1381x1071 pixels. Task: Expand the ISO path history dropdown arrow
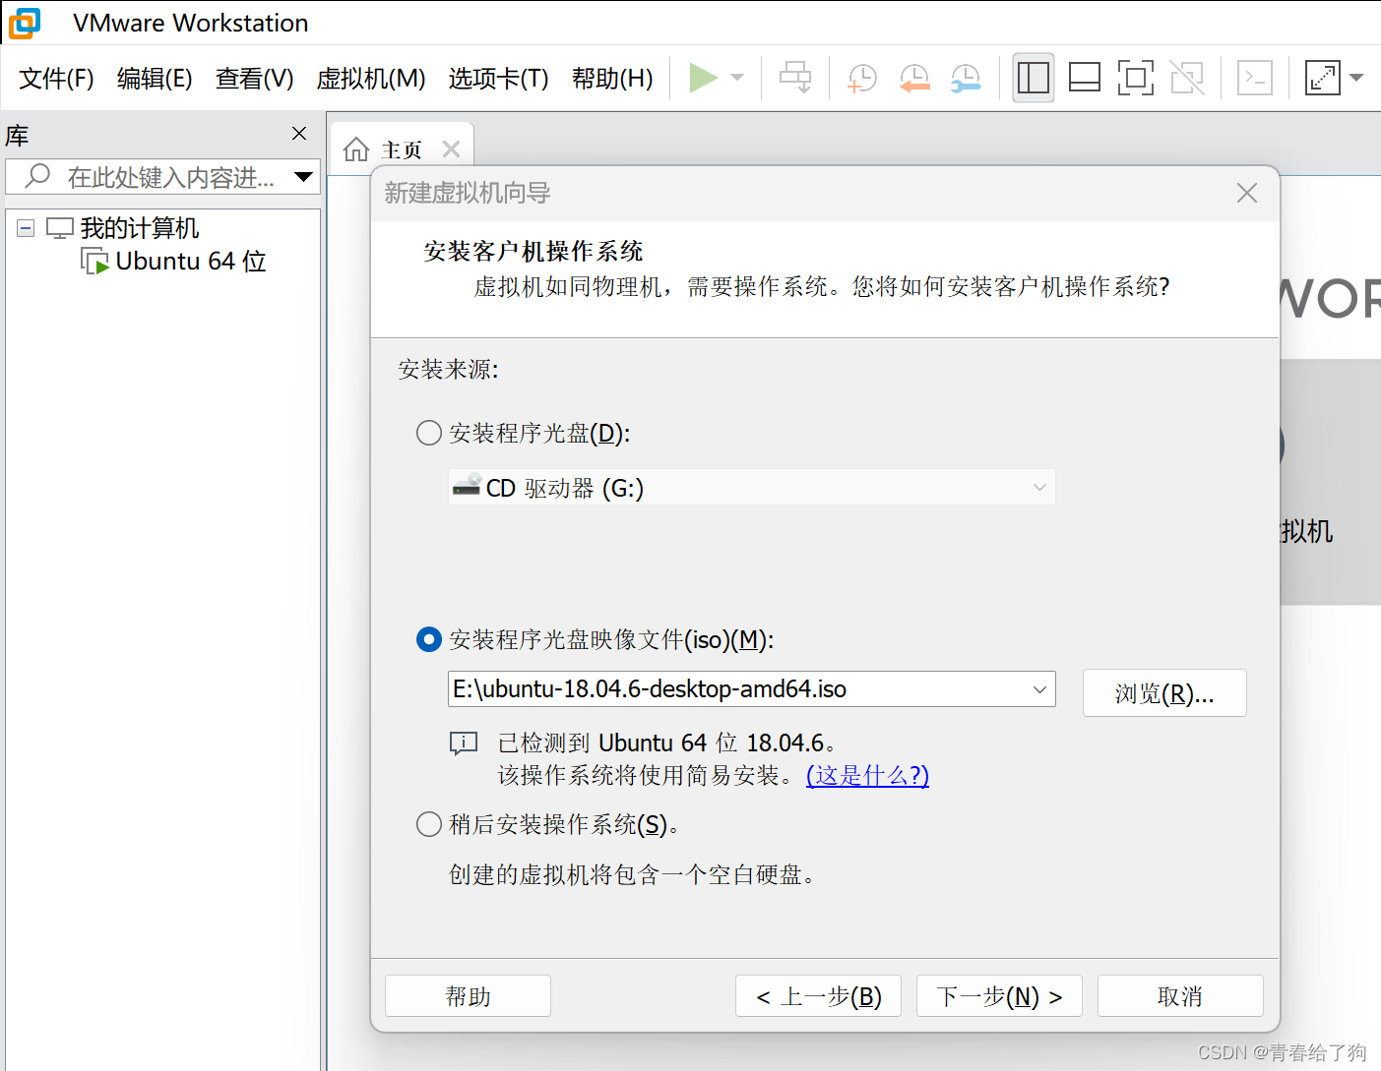[1039, 689]
